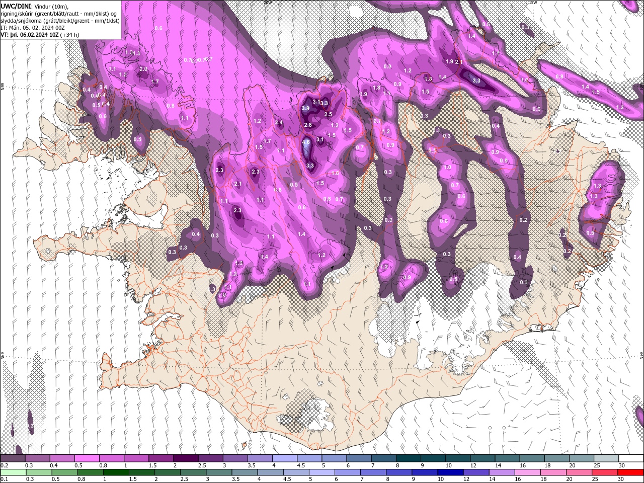Click the 3.9 precipitation value on the map

tap(305, 108)
